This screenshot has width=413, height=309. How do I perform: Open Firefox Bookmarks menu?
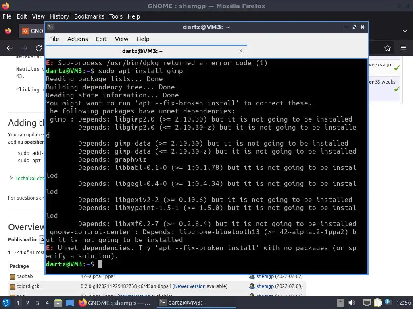click(x=89, y=16)
